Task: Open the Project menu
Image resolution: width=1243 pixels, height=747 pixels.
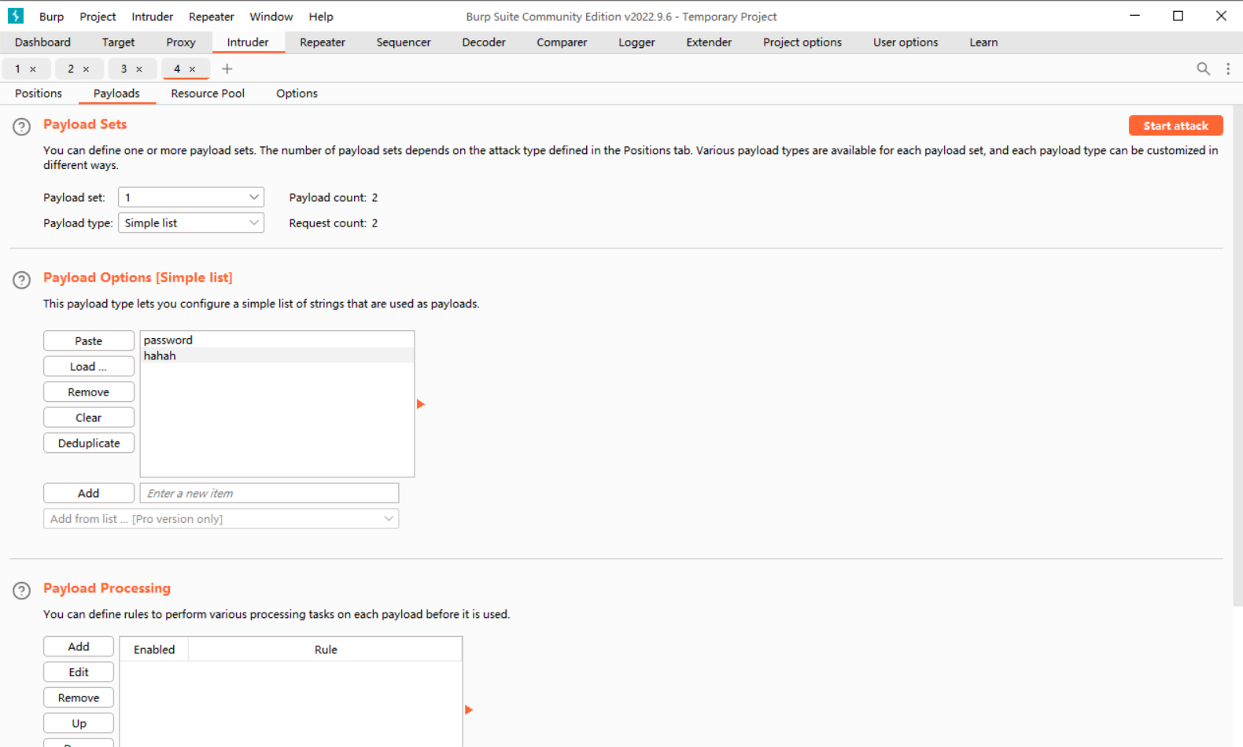Action: coord(98,17)
